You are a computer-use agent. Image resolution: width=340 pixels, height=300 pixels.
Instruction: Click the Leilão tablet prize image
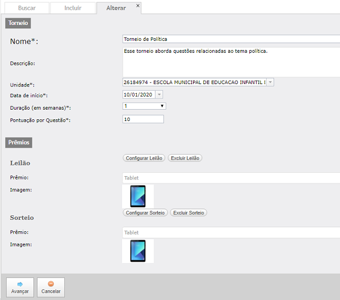point(138,196)
